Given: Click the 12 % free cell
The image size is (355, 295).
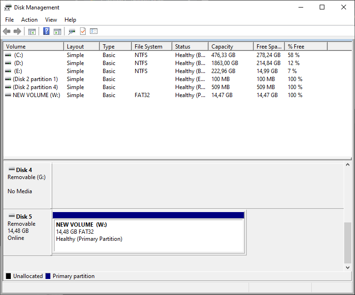Looking at the screenshot, I should point(294,63).
